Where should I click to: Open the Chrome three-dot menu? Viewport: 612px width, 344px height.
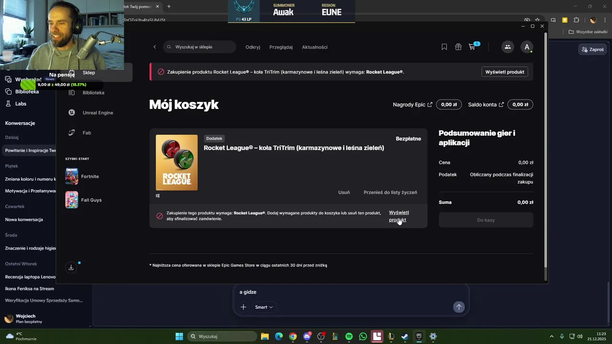(604, 20)
